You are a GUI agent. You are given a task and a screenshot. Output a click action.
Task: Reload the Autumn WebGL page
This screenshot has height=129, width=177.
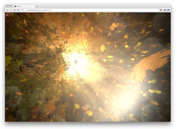14,10
